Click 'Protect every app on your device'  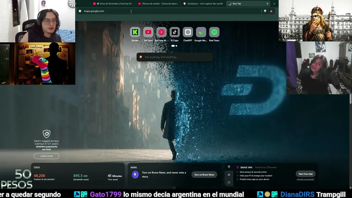(x=254, y=179)
